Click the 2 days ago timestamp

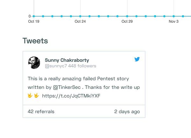coord(127,111)
